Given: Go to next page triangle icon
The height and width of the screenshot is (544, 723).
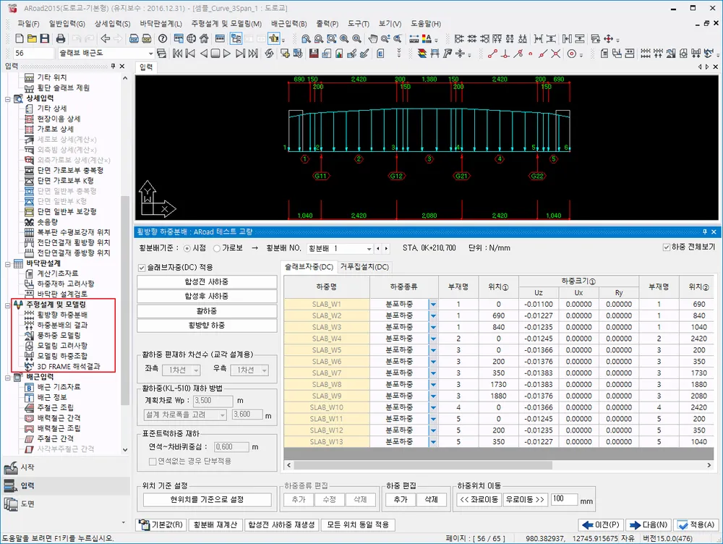Looking at the screenshot, I should click(227, 54).
